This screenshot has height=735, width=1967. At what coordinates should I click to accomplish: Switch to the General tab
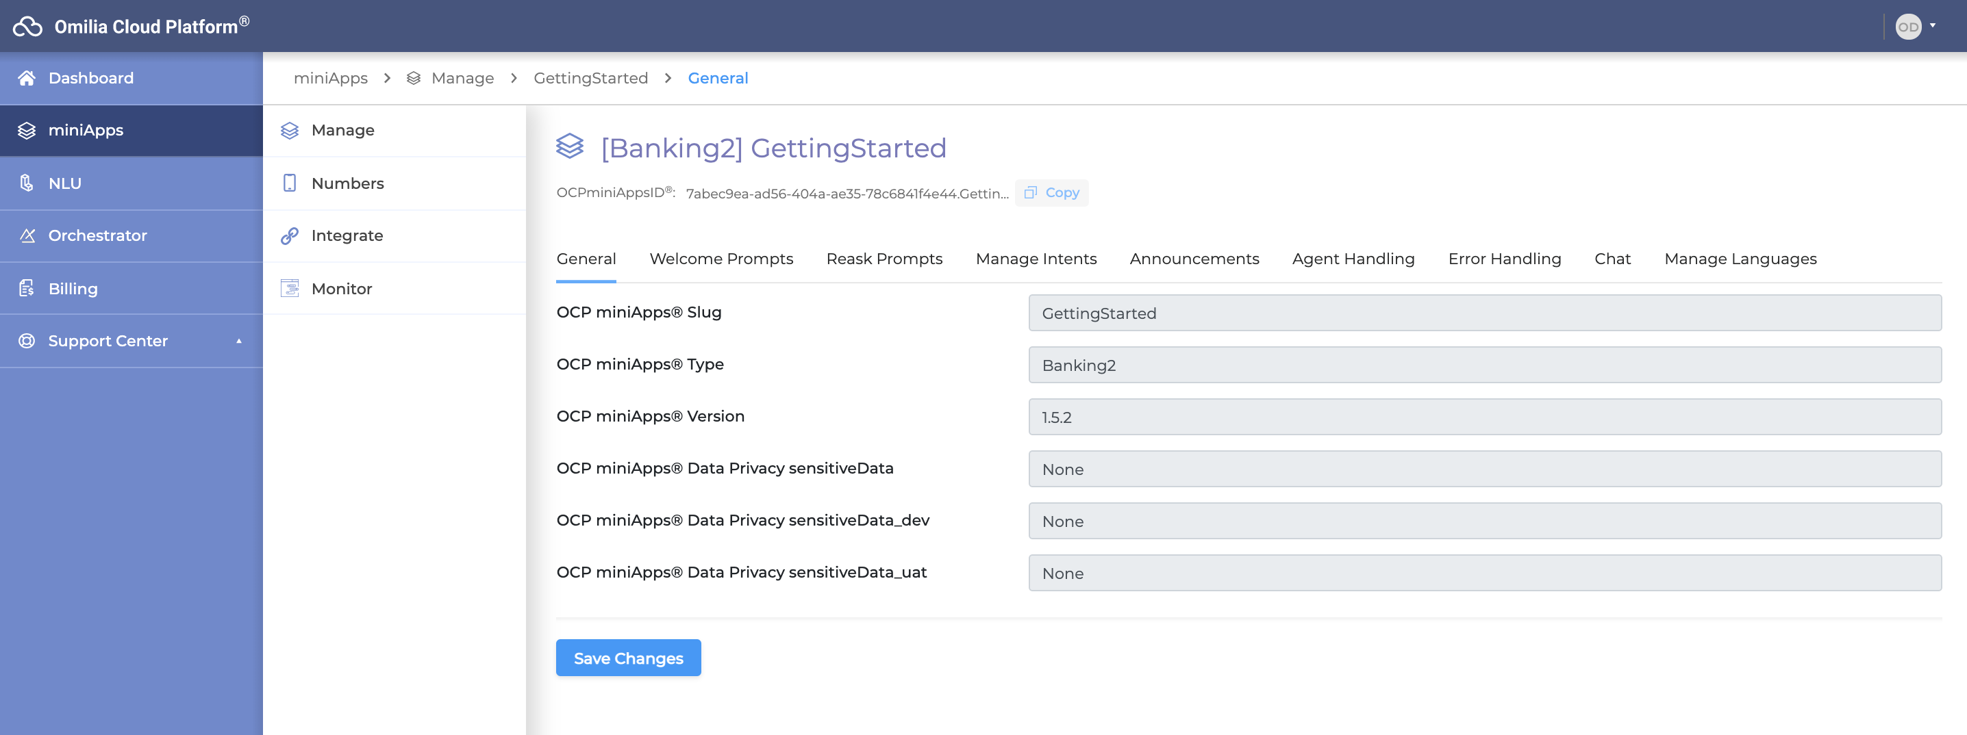(x=586, y=259)
